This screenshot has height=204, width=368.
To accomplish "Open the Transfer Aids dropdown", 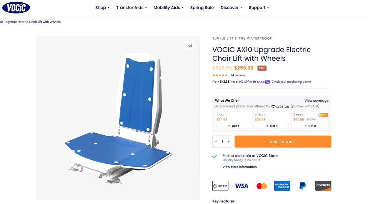I will 131,8.
